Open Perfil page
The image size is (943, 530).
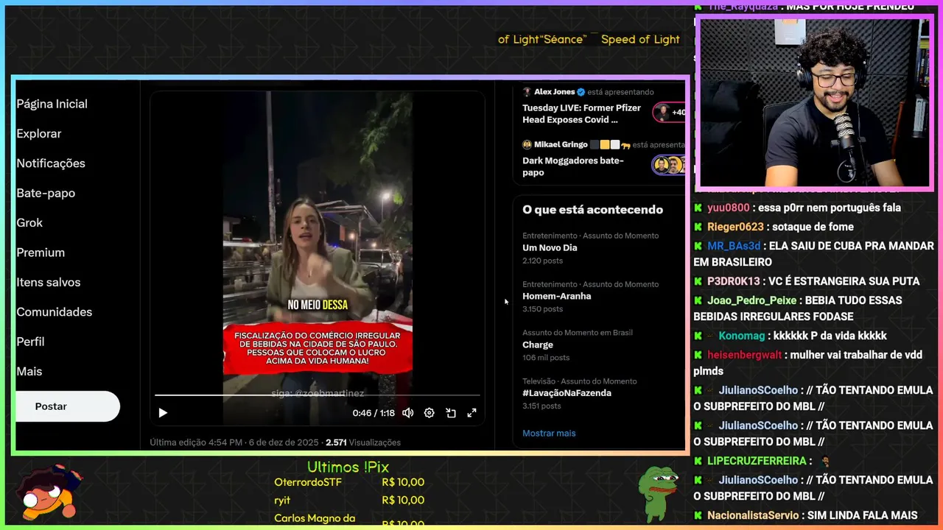click(x=30, y=342)
